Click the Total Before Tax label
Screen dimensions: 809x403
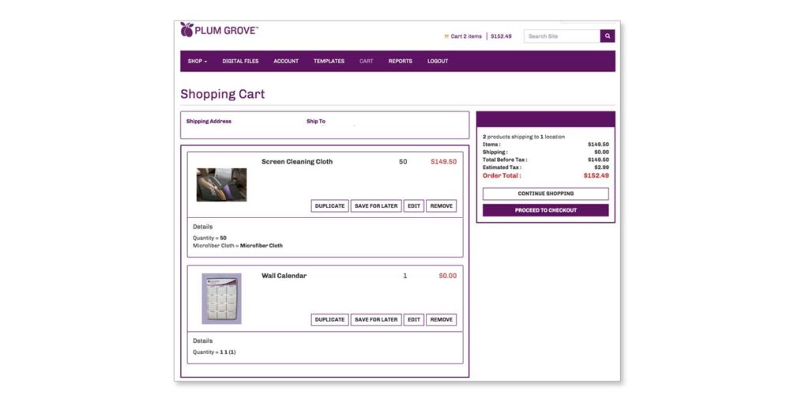coord(505,160)
